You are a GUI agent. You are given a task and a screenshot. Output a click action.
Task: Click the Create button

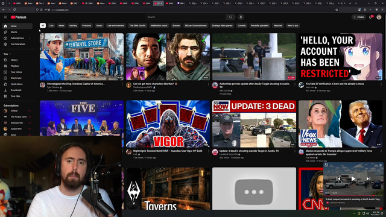(359, 17)
